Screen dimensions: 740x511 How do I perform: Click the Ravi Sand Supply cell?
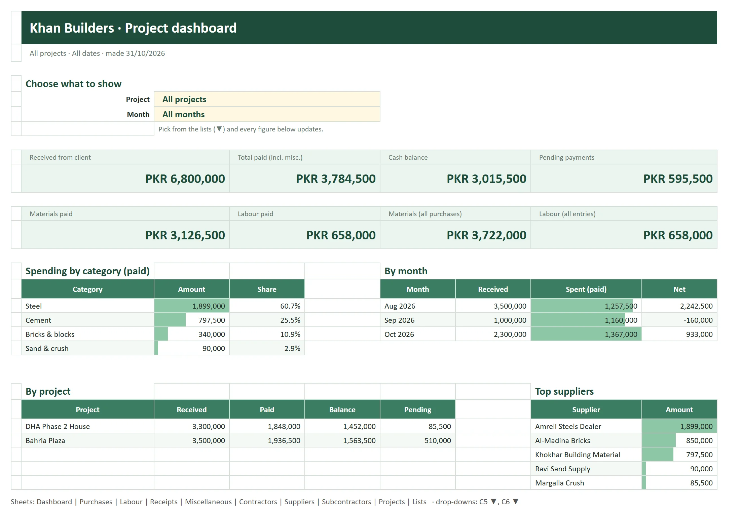[586, 469]
